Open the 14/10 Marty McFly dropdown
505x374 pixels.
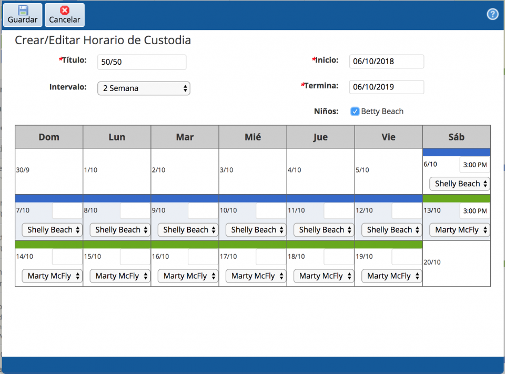52,276
